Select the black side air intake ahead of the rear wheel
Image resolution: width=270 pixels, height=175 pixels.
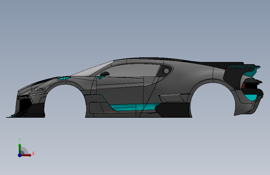pyautogui.click(x=173, y=110)
